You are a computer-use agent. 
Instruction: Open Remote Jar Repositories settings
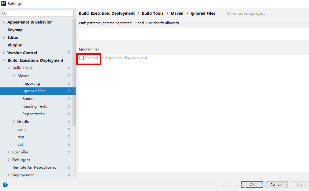pos(34,167)
